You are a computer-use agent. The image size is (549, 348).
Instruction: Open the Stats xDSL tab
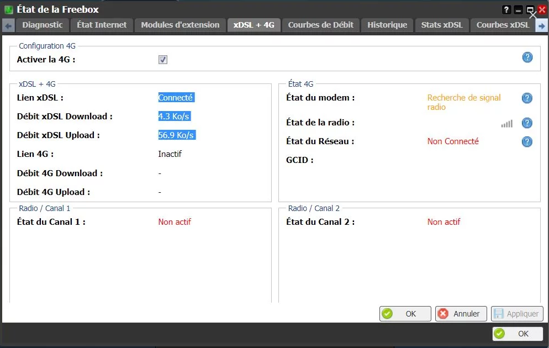[x=442, y=25]
